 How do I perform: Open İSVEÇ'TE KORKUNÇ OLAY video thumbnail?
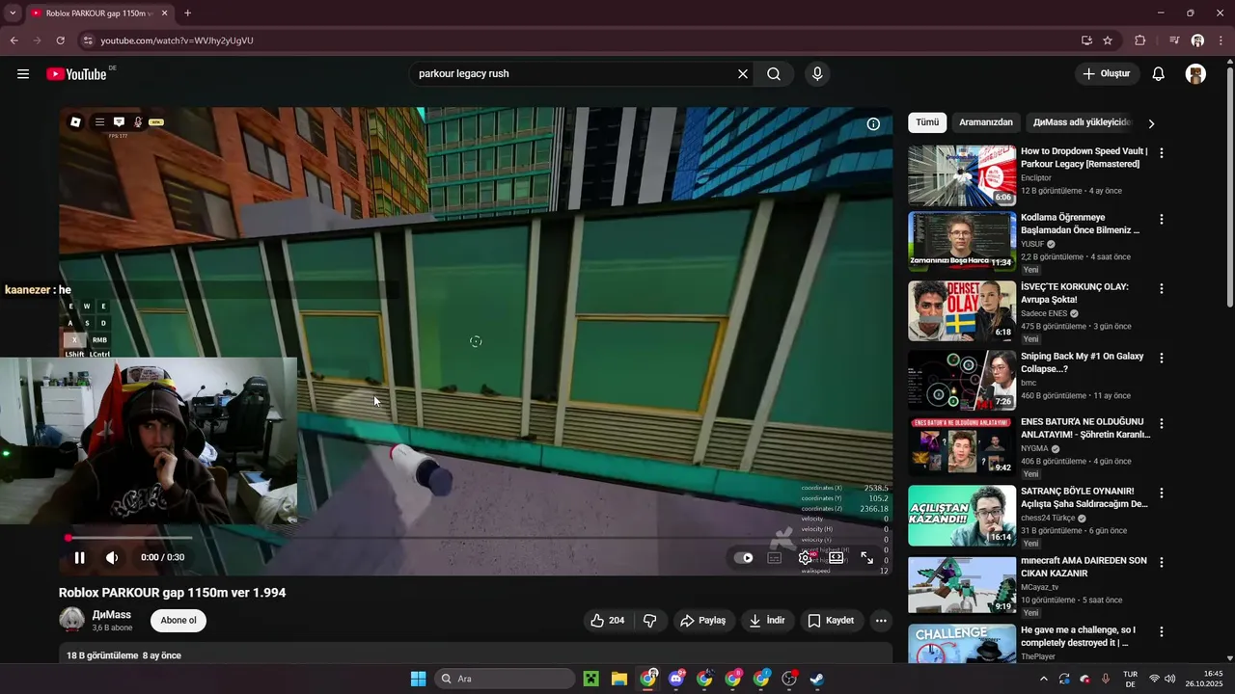962,311
